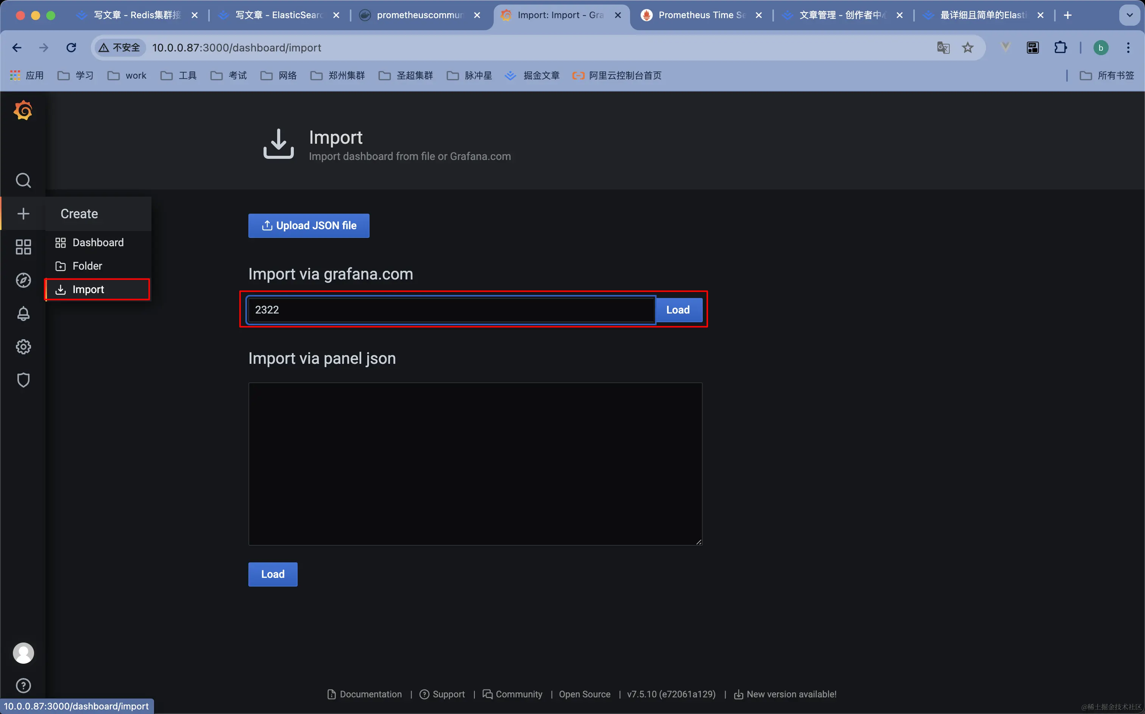Open the Alerting bell icon
Screen dimensions: 1145x714
(23, 314)
